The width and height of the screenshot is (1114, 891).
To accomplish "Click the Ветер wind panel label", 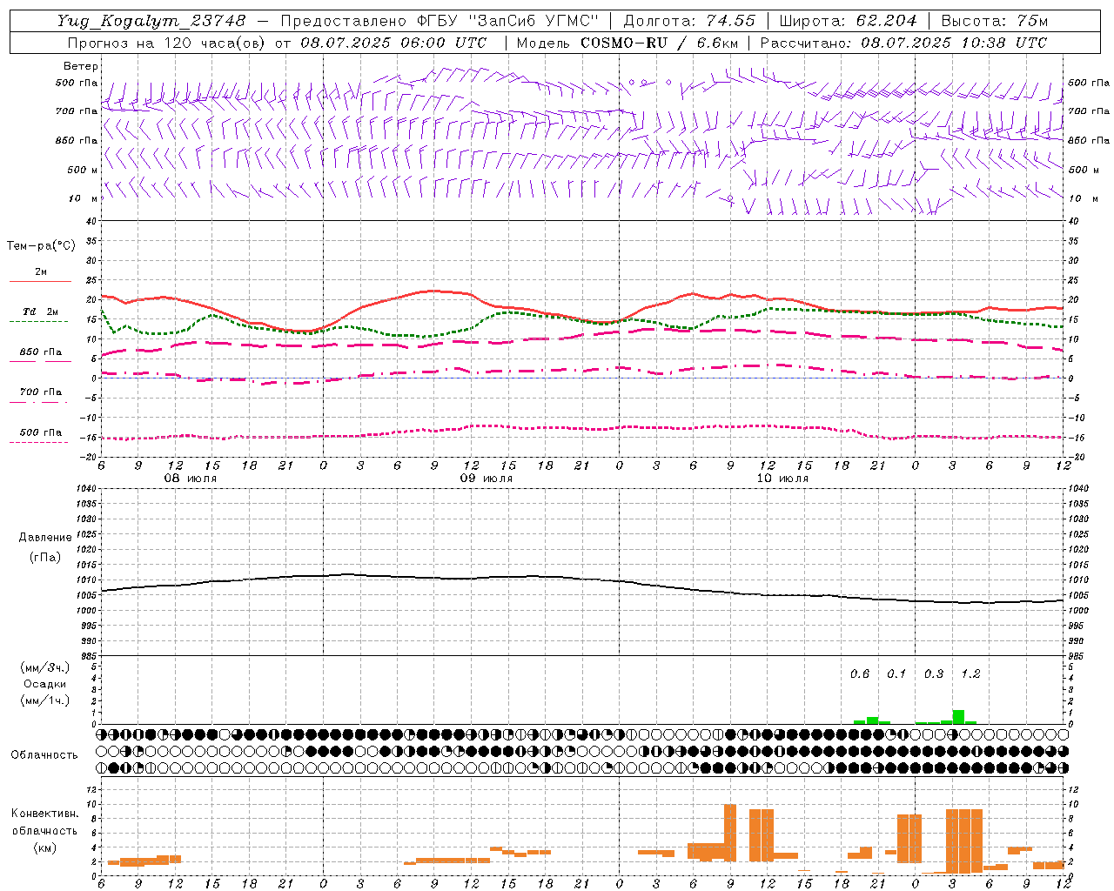I will (x=81, y=66).
